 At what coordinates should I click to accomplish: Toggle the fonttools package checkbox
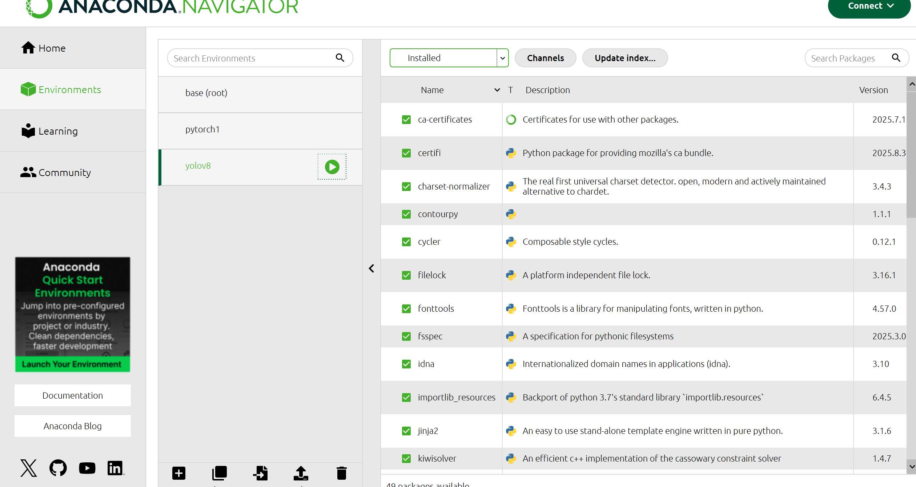coord(406,309)
